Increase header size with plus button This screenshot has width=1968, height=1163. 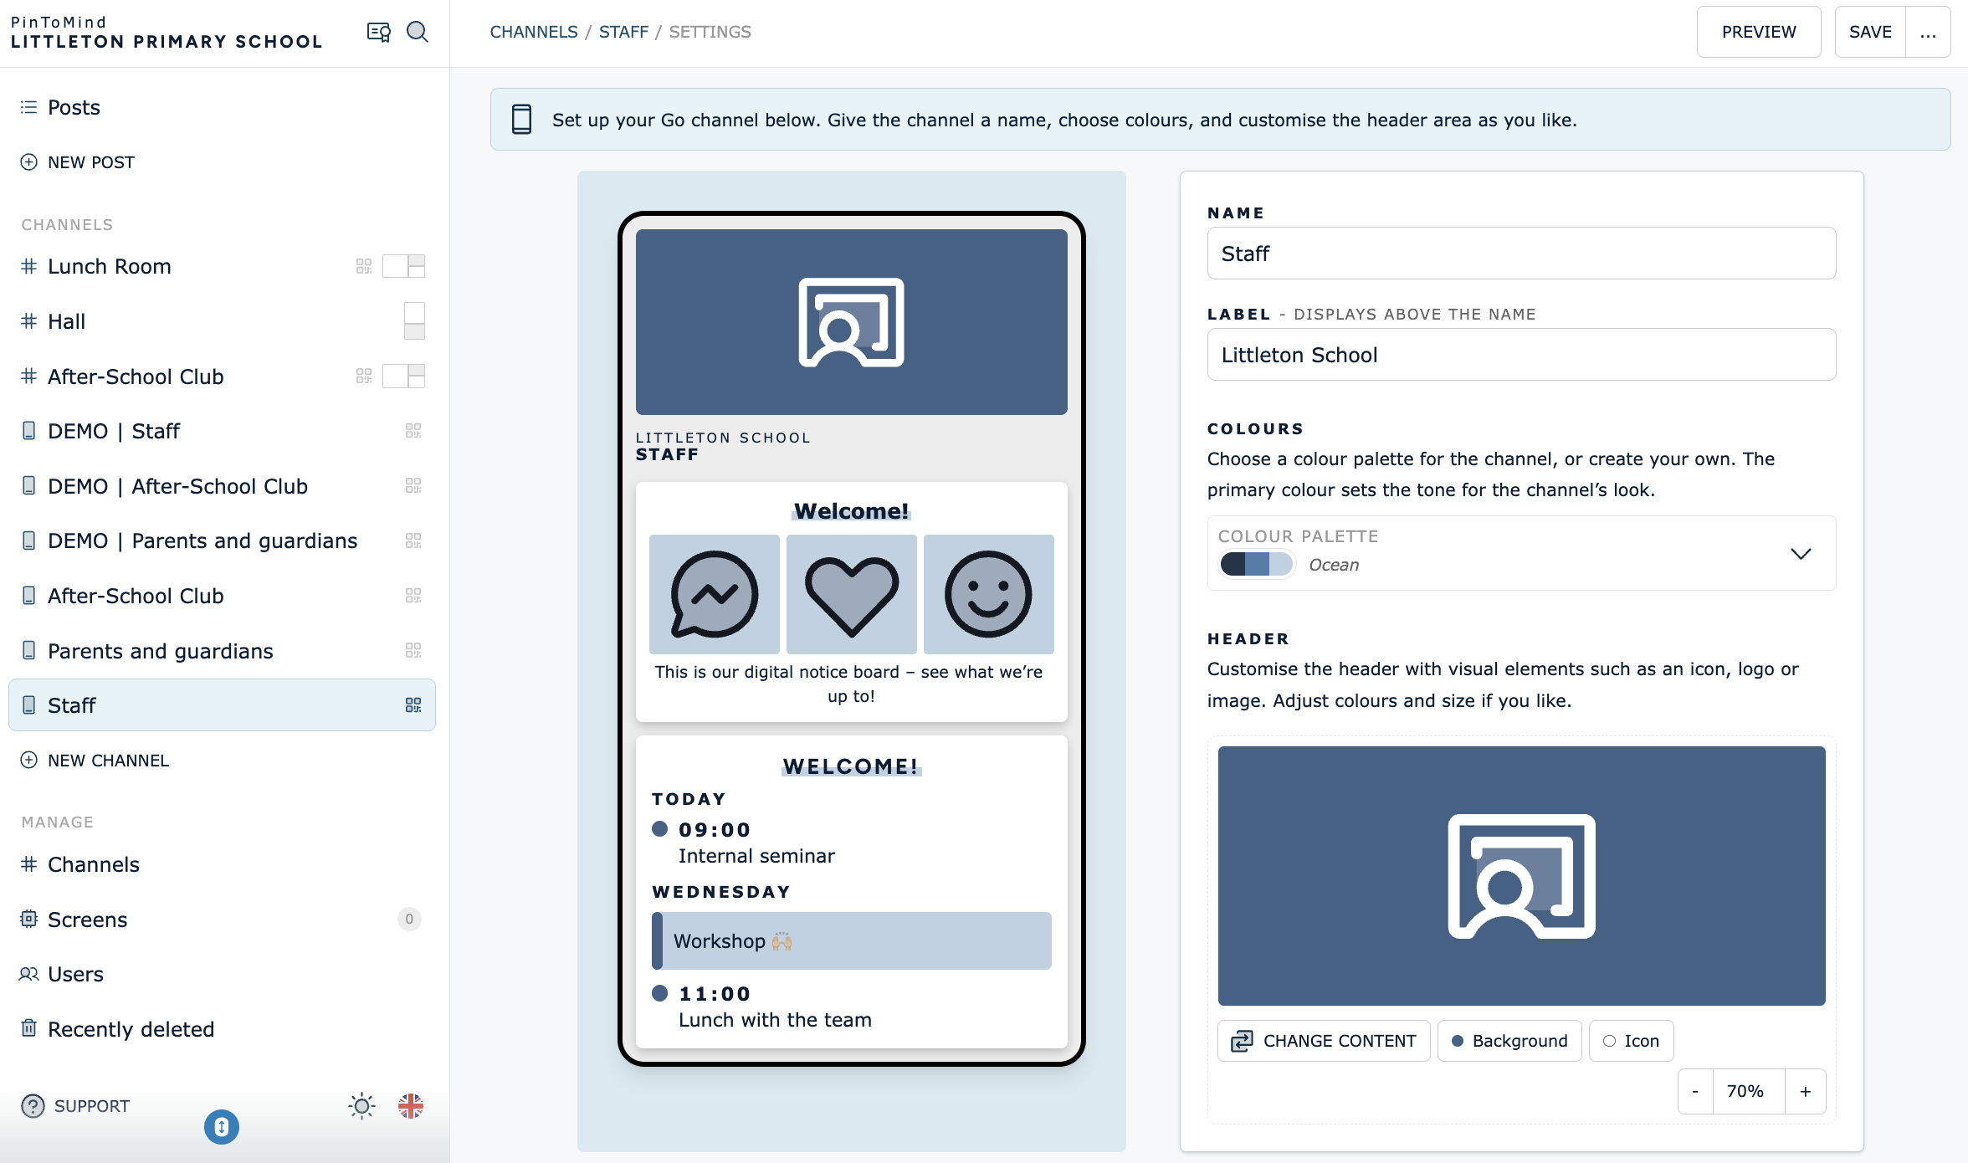1806,1091
